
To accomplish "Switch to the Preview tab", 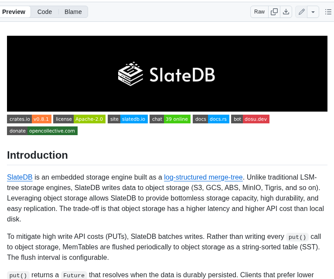I will coord(14,12).
